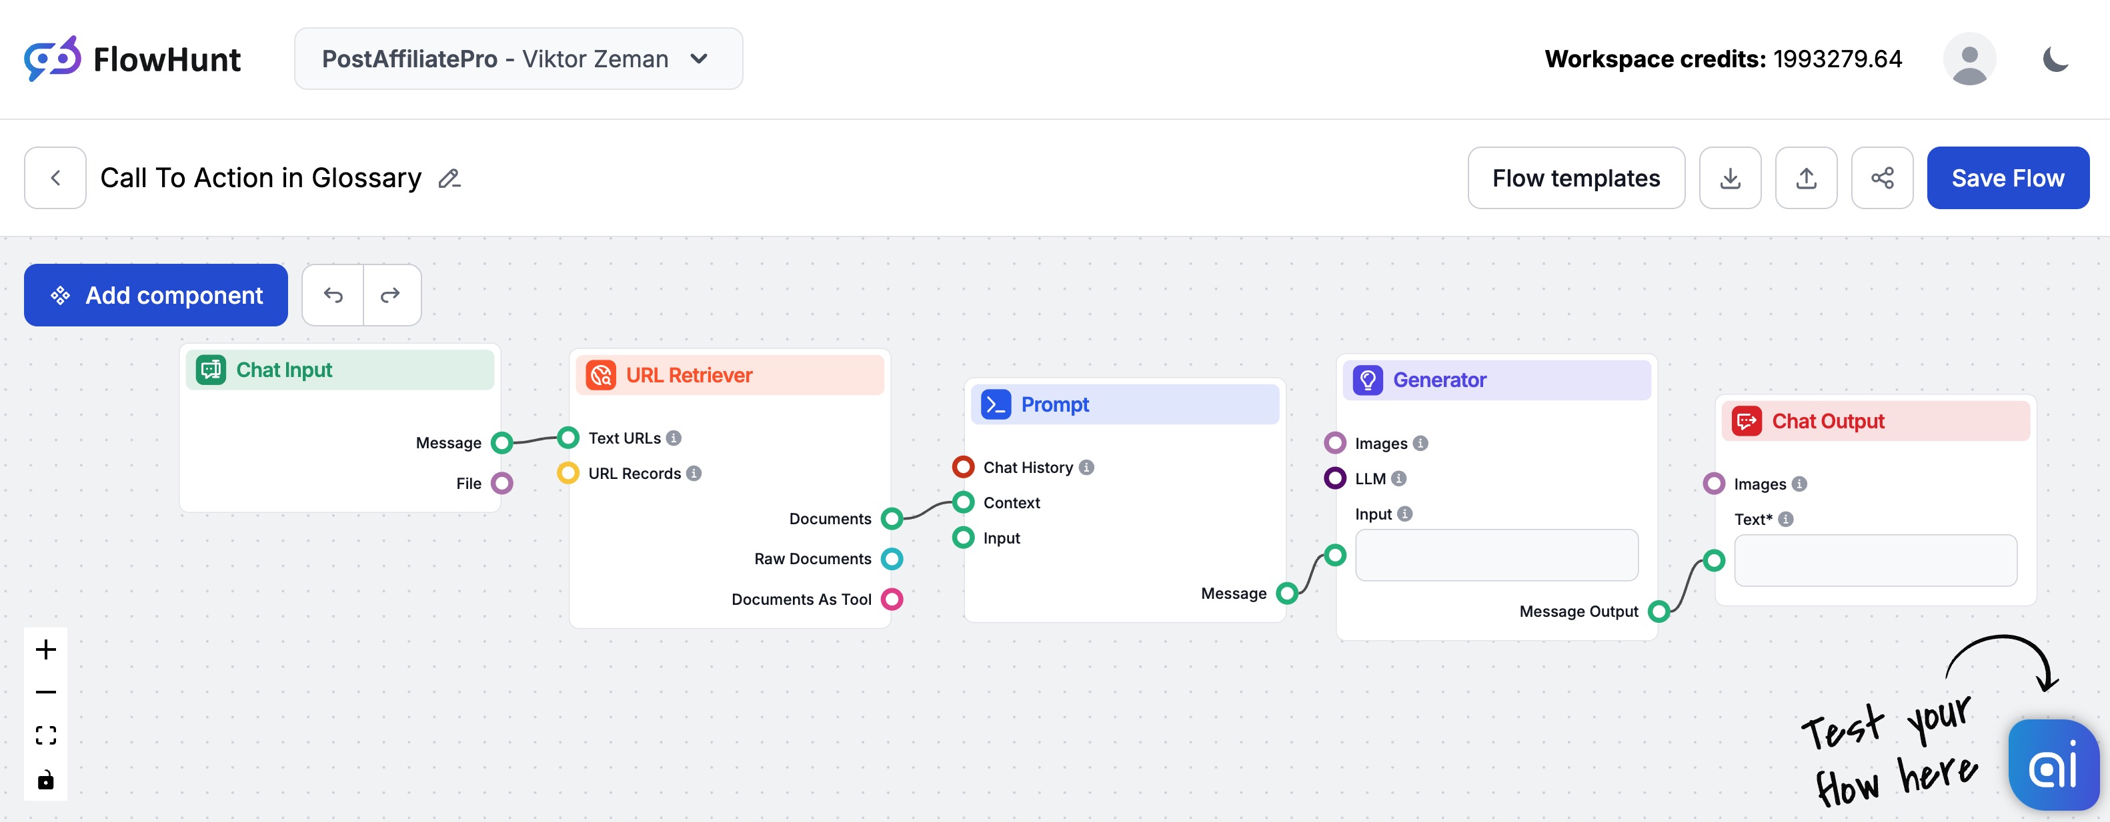Save the flow with Save Flow button
2110x822 pixels.
pos(2007,177)
